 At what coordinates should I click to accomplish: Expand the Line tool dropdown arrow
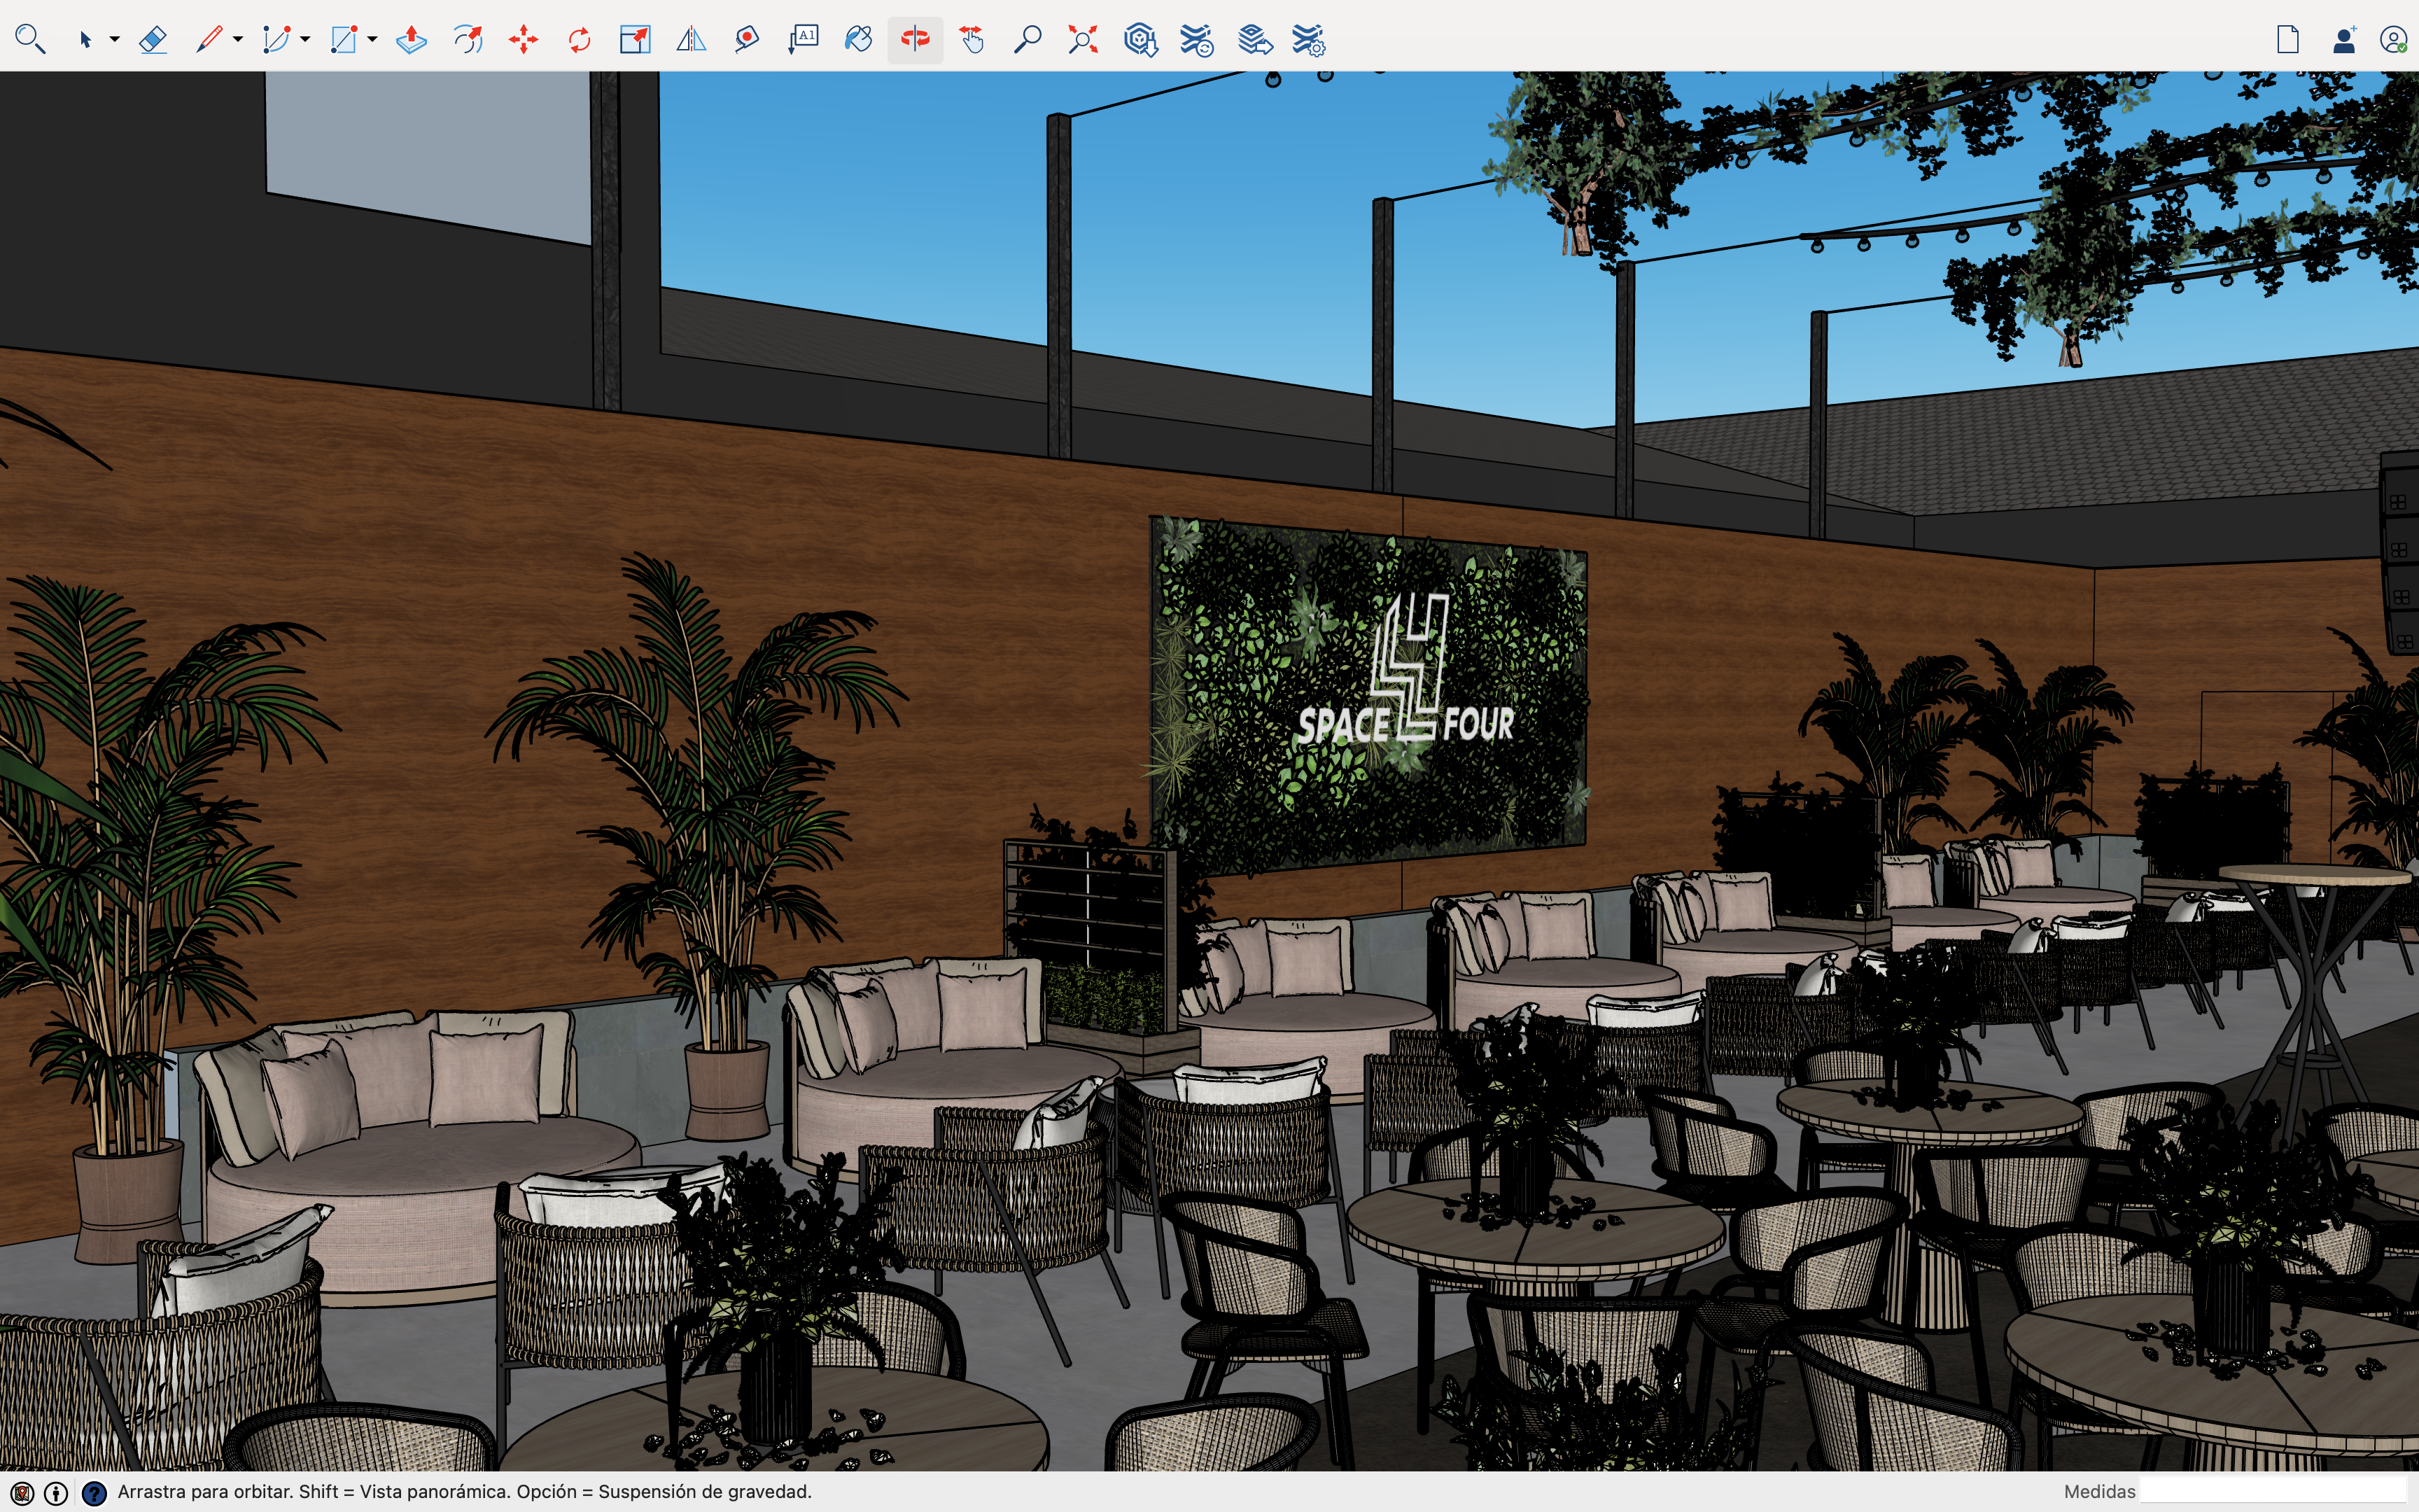238,40
